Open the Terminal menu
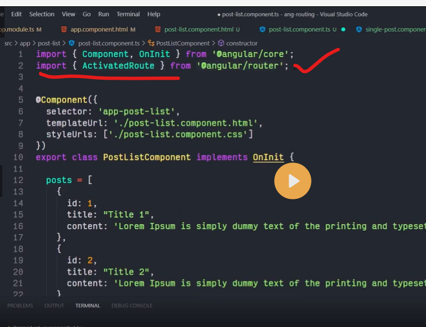Viewport: 426px width, 327px height. pos(128,14)
